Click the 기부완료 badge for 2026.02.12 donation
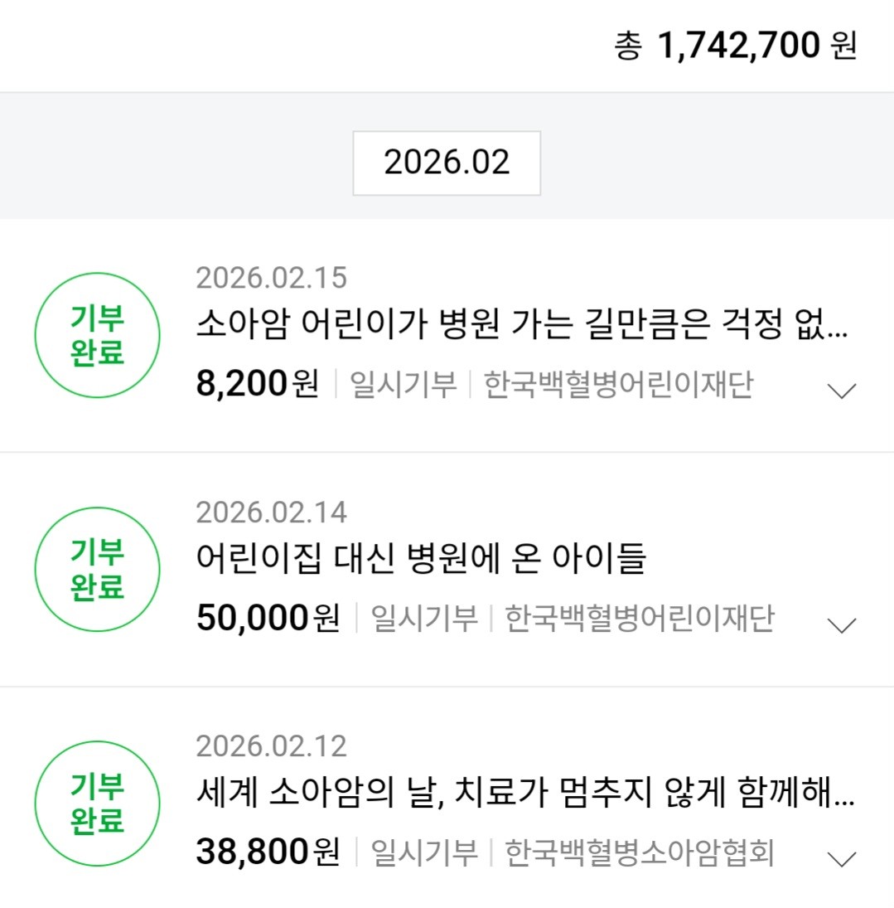The image size is (894, 908). pyautogui.click(x=97, y=803)
